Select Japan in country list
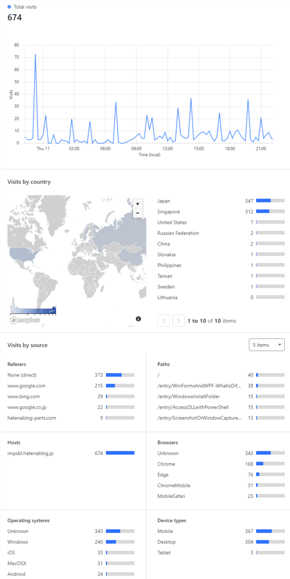This screenshot has width=290, height=579. (x=221, y=201)
